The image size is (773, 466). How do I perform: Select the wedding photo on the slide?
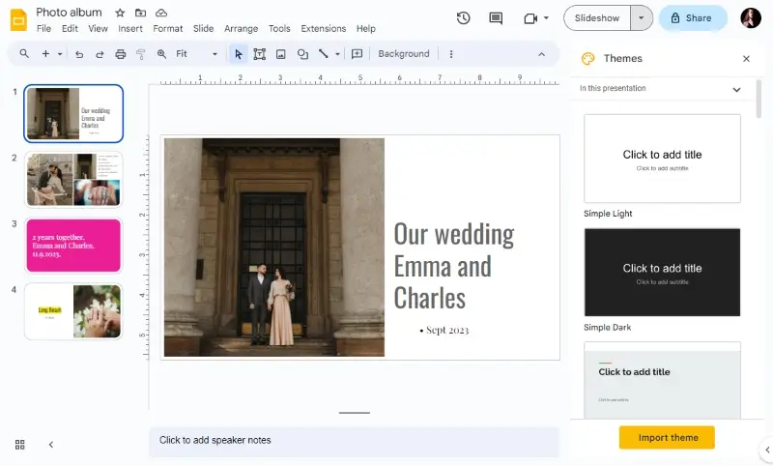tap(274, 248)
